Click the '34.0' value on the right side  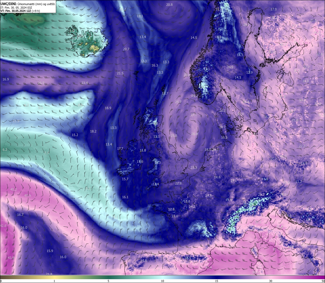pos(305,81)
